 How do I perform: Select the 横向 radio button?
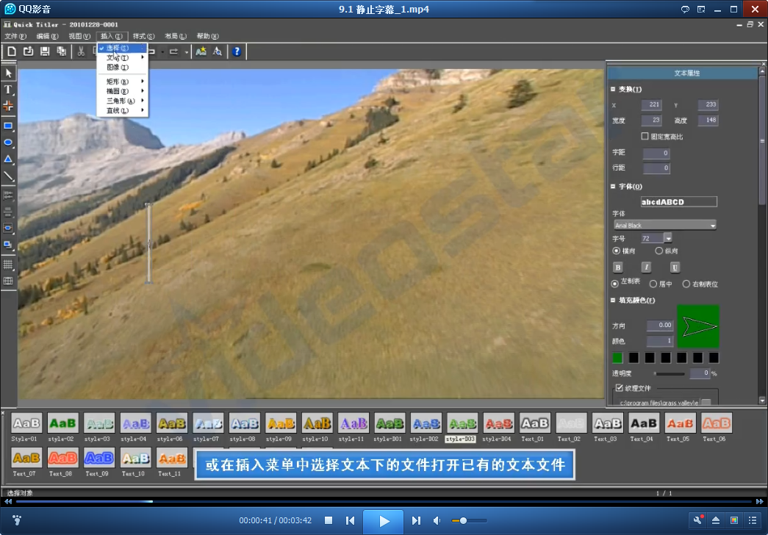(616, 251)
